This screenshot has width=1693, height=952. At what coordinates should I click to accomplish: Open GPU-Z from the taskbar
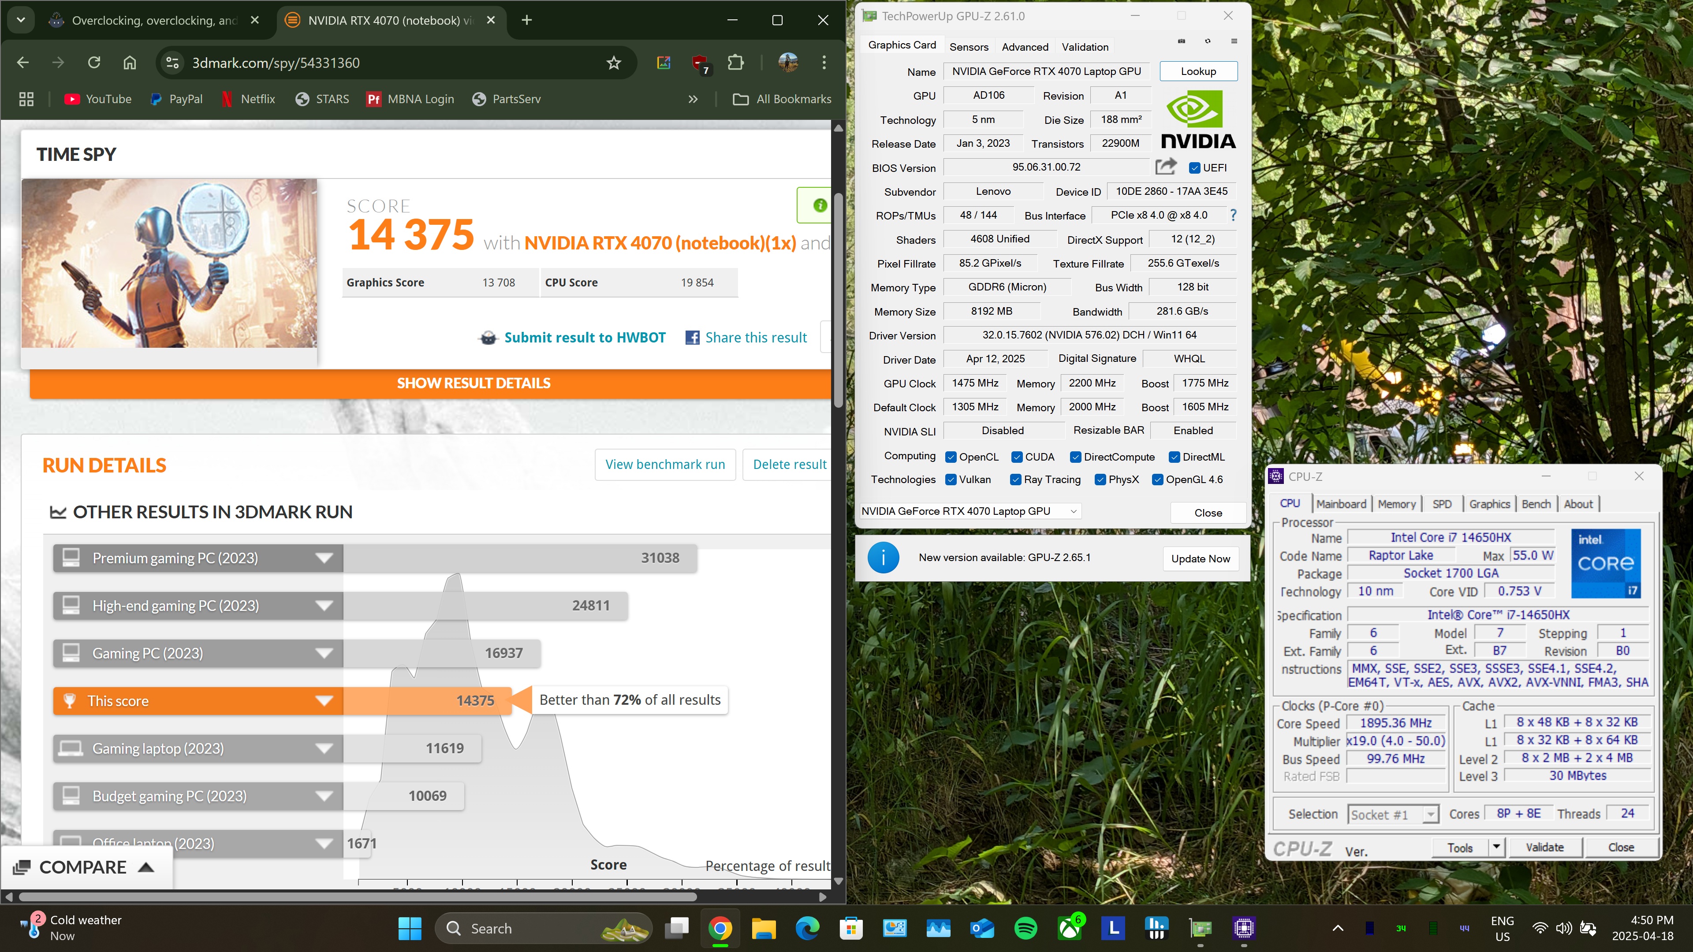click(x=1200, y=928)
